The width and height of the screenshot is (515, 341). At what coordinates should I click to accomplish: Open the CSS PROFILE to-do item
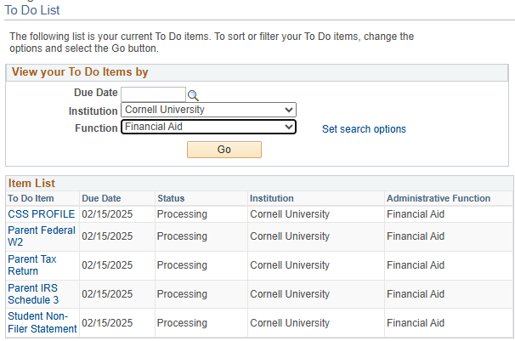[41, 213]
